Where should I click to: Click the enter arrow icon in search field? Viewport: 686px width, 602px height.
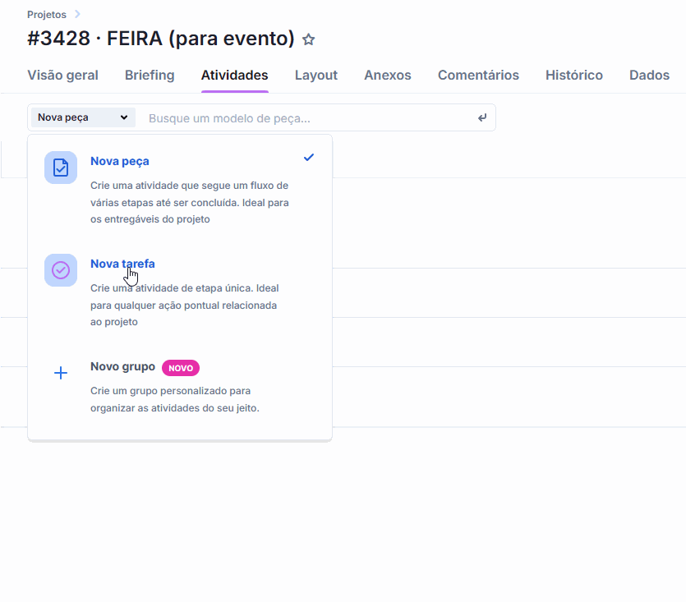point(482,117)
